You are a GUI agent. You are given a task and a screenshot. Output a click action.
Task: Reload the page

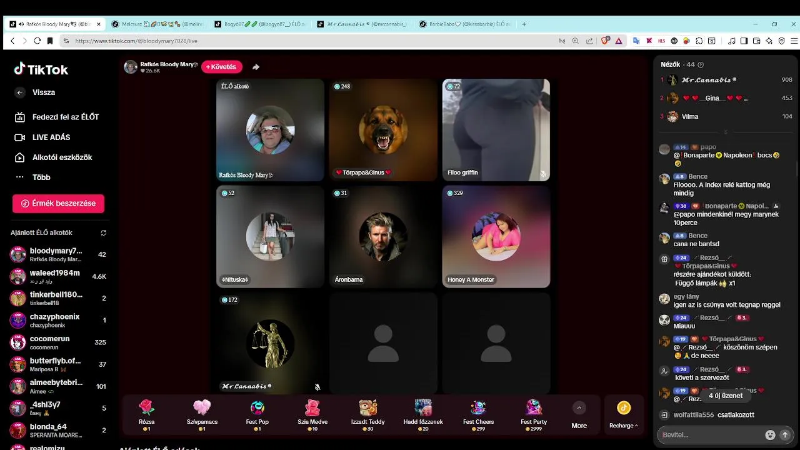[37, 41]
